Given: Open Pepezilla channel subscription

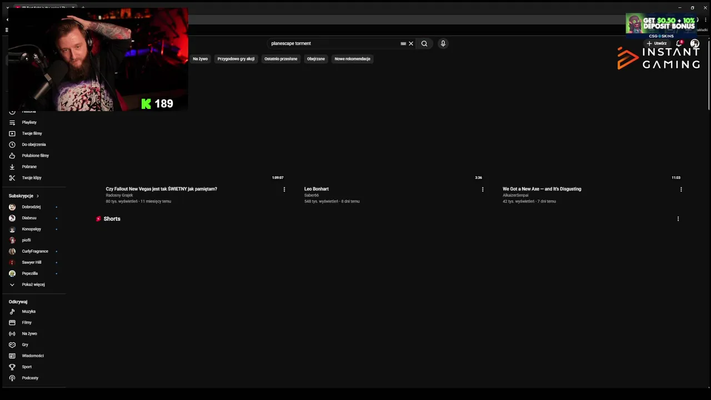Looking at the screenshot, I should tap(33, 273).
